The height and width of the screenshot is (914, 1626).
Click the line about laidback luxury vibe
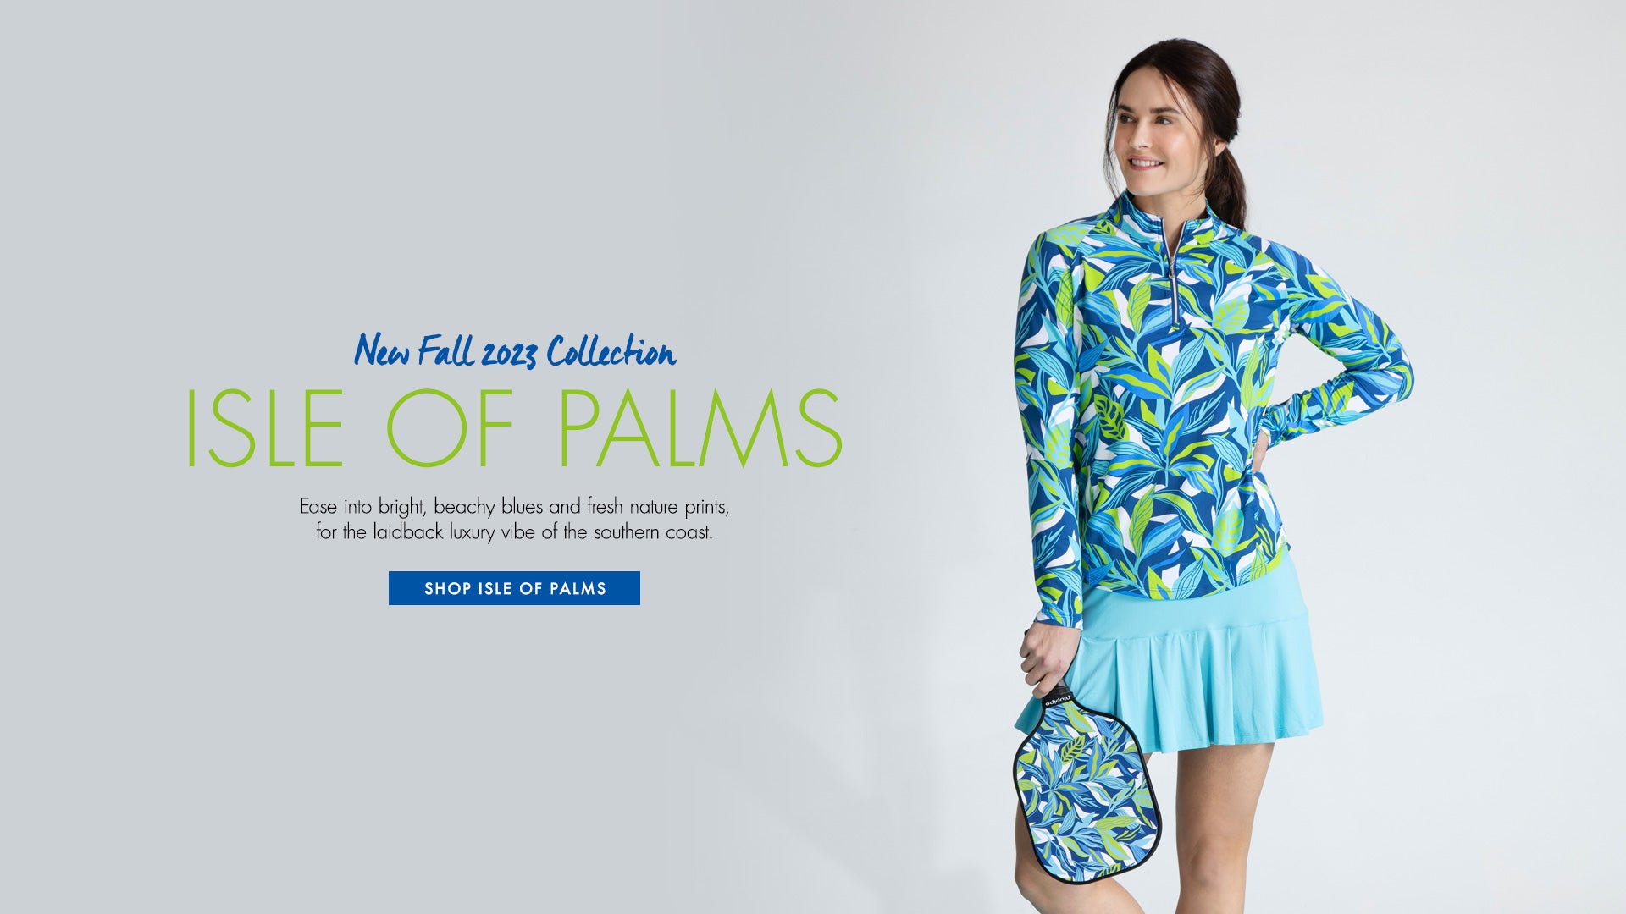point(514,533)
